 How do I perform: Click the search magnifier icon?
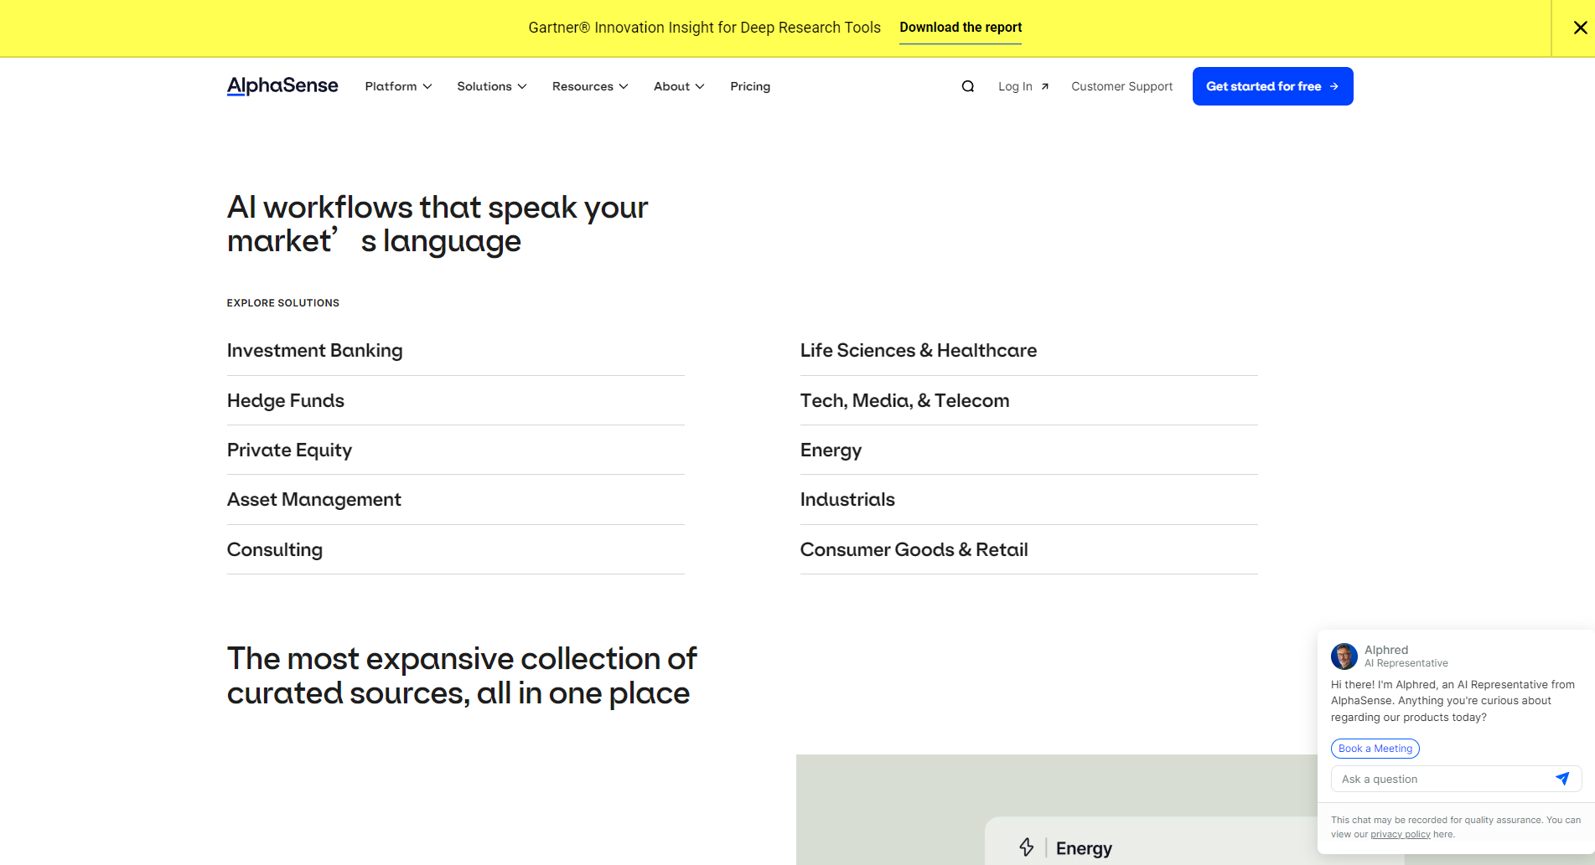[967, 86]
